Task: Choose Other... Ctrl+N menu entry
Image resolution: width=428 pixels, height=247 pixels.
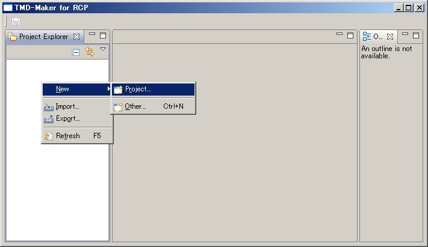Action: (x=154, y=106)
